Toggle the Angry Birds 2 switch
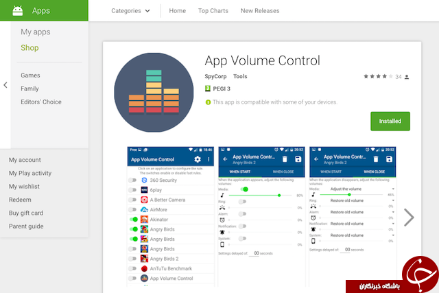 (x=132, y=259)
